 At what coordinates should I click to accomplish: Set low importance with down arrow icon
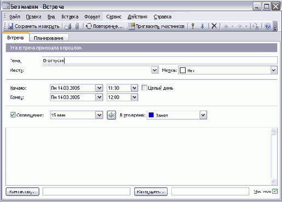[x=202, y=26]
